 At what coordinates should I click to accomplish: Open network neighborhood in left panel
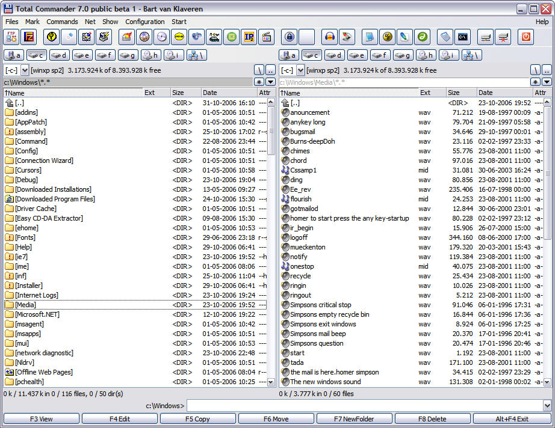point(196,55)
